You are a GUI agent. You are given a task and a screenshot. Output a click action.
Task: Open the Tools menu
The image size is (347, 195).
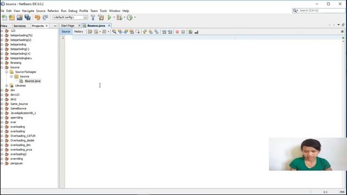point(103,11)
